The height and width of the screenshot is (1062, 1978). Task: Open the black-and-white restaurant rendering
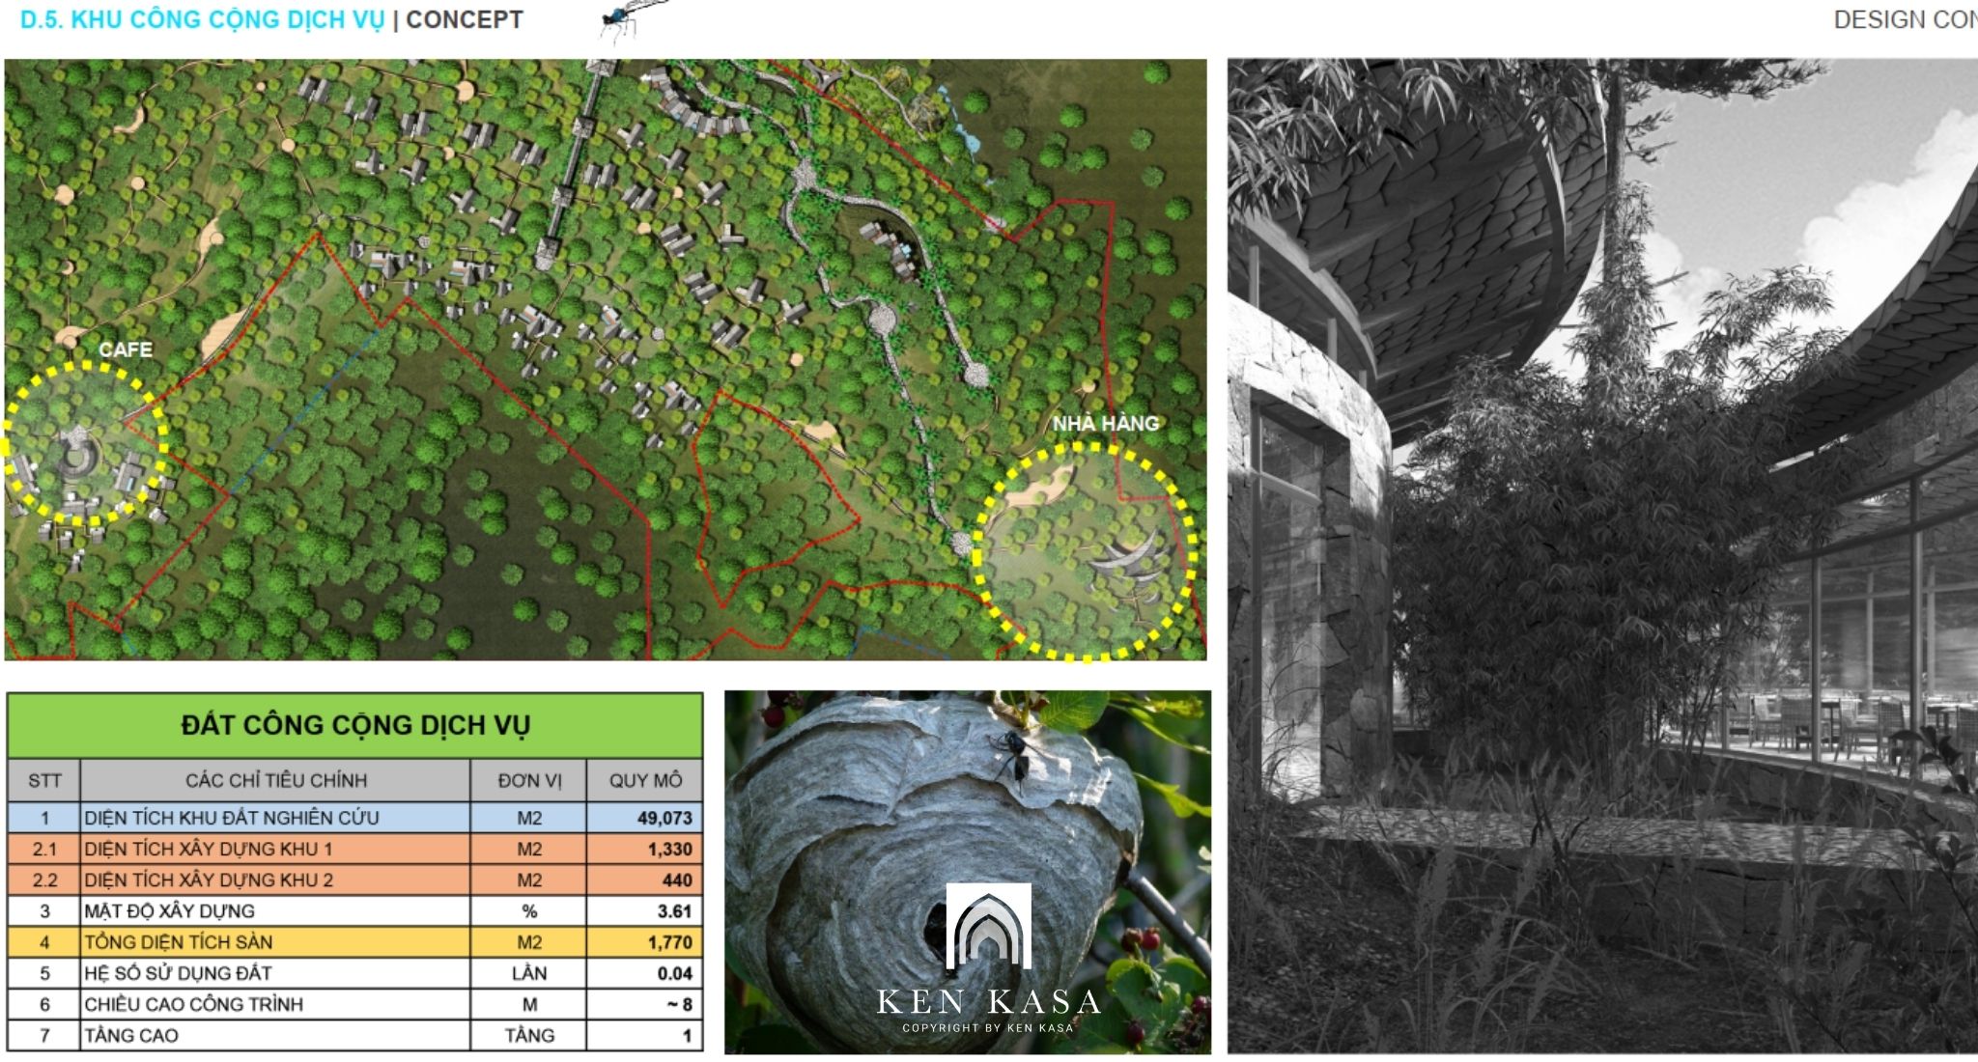pyautogui.click(x=1601, y=555)
